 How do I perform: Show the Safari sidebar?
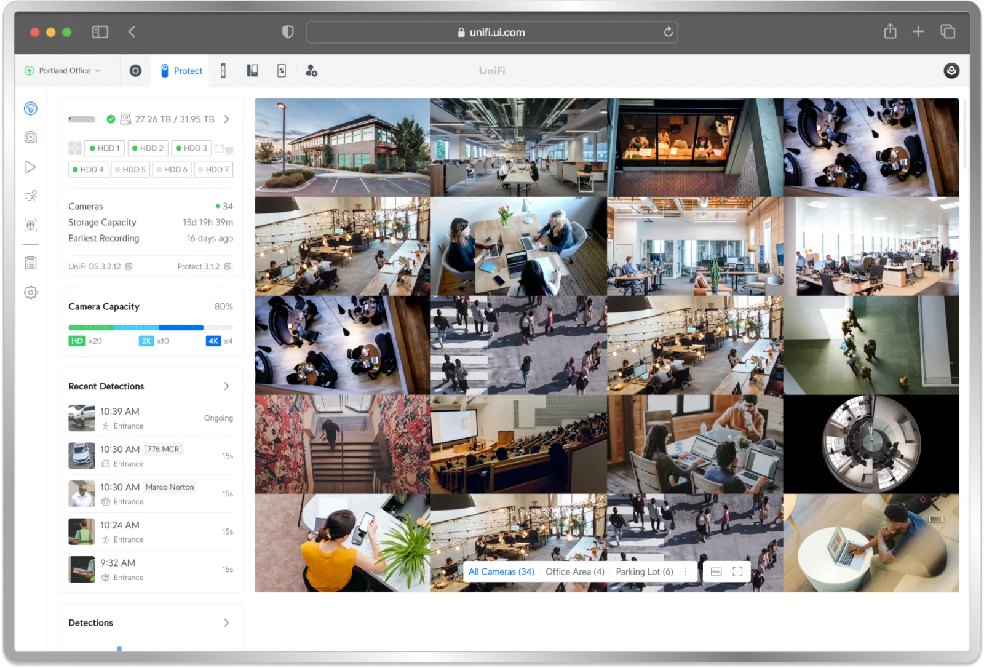100,32
